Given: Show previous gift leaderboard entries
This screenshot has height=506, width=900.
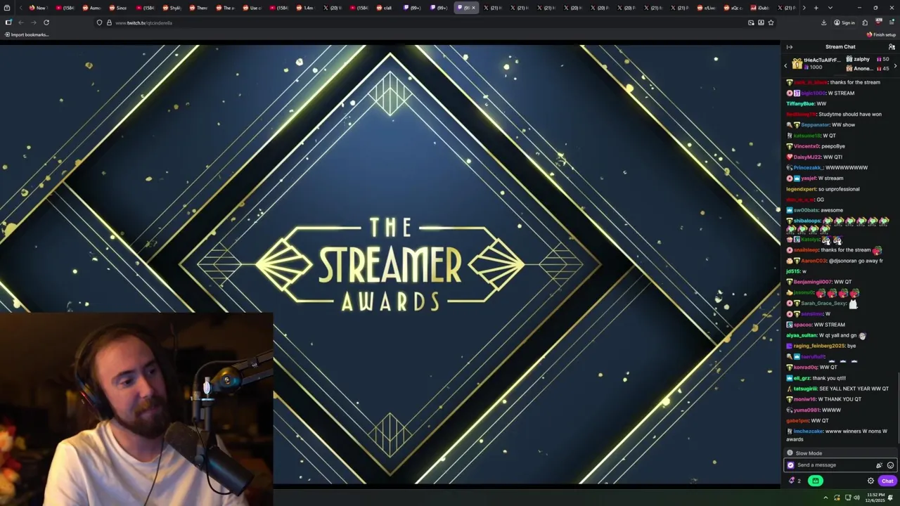Looking at the screenshot, I should pos(785,65).
